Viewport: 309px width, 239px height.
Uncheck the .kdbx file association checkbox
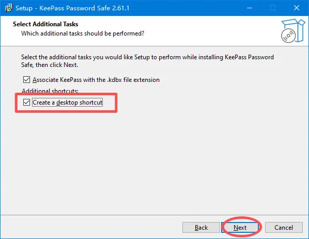tap(26, 80)
